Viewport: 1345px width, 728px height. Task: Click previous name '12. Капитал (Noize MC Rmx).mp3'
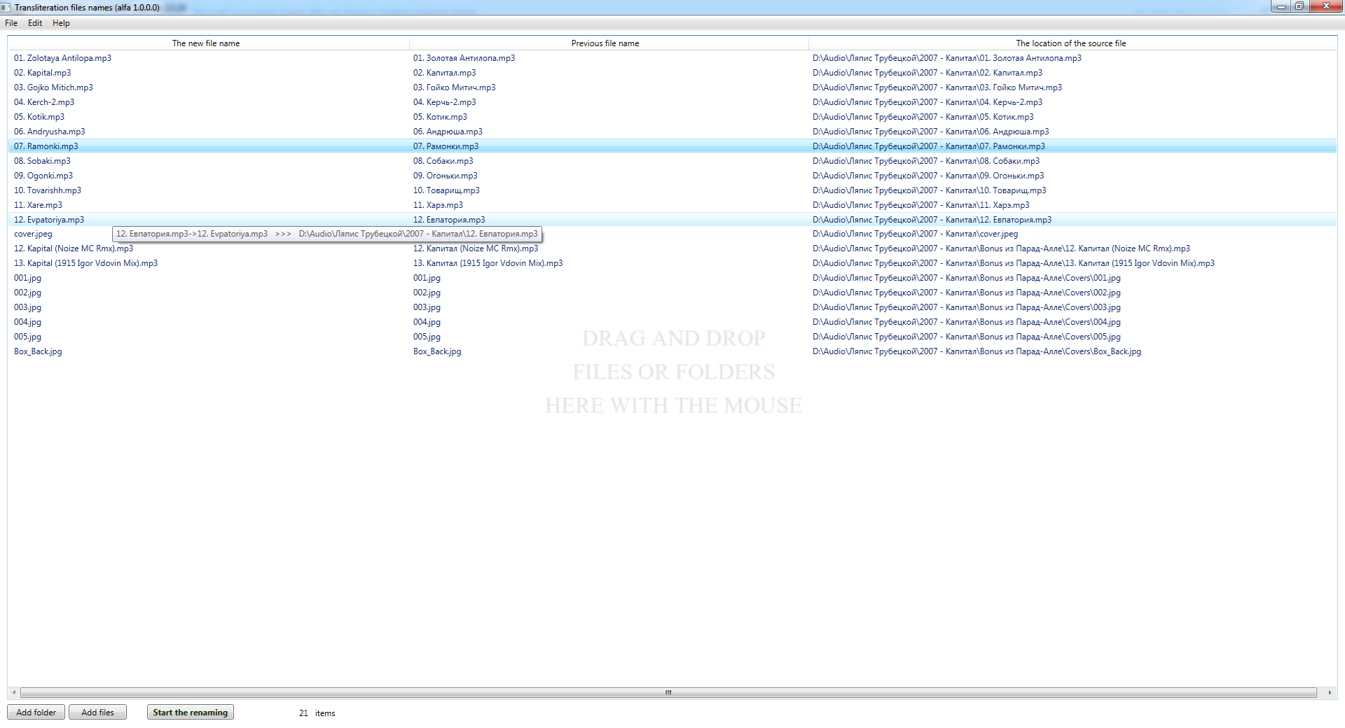point(476,248)
